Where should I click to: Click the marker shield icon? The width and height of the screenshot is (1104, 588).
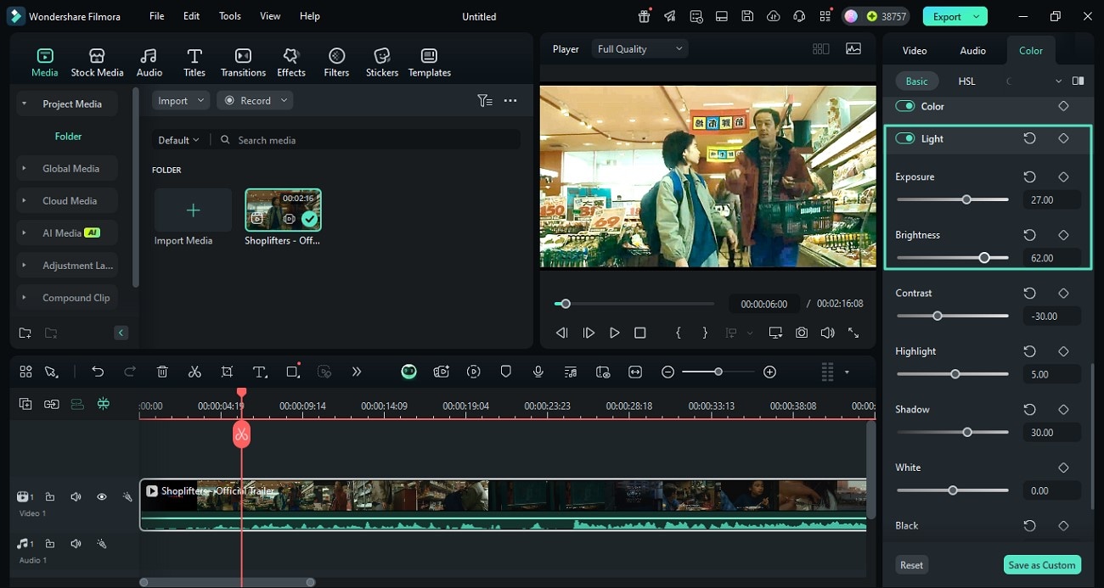pyautogui.click(x=505, y=372)
